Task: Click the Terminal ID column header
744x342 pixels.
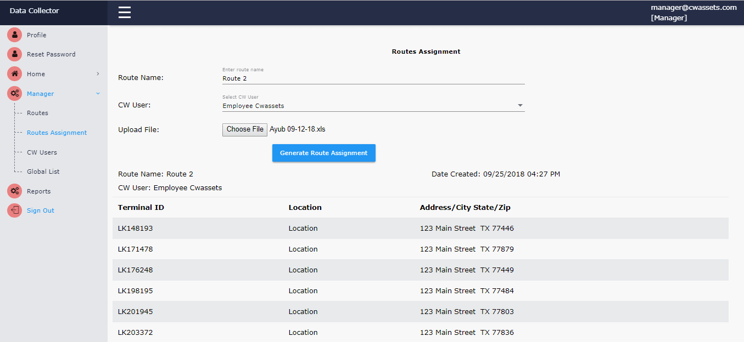Action: click(x=141, y=208)
